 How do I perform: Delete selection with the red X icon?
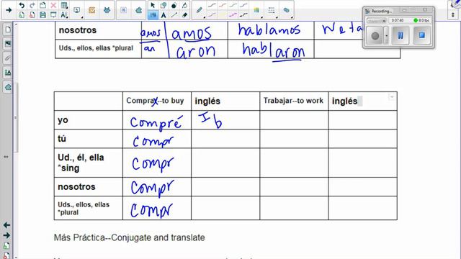point(53,5)
